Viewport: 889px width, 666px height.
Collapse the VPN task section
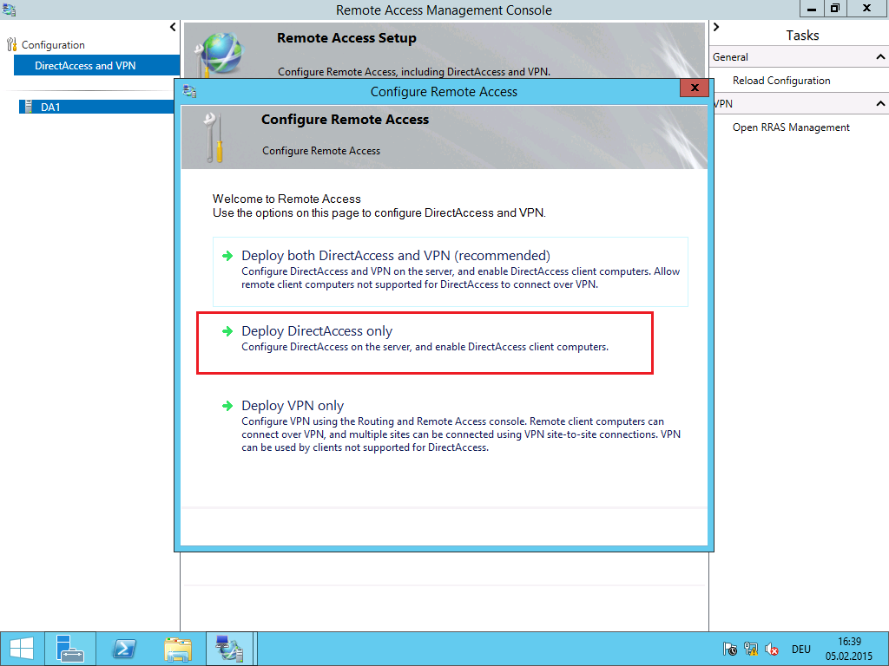880,104
